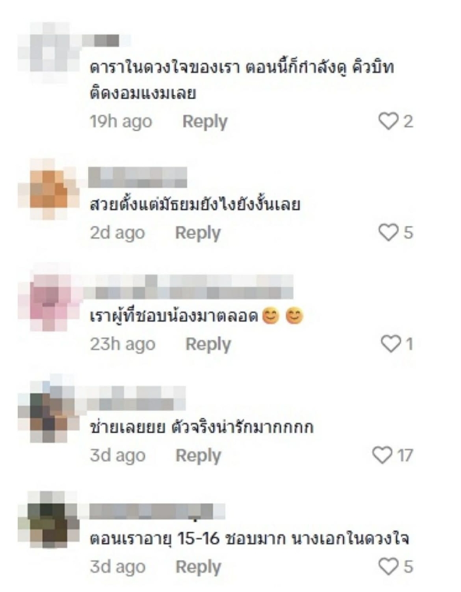Open the pink avatar of the third commenter
Viewport: 461px width, 592px height.
(49, 301)
